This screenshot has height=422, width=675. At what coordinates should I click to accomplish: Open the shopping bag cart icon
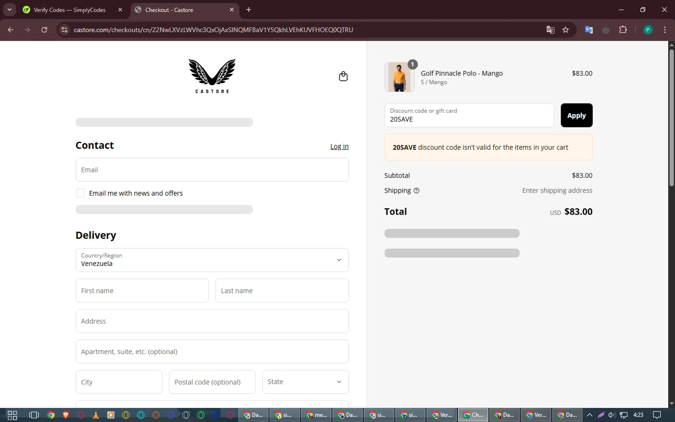point(343,76)
